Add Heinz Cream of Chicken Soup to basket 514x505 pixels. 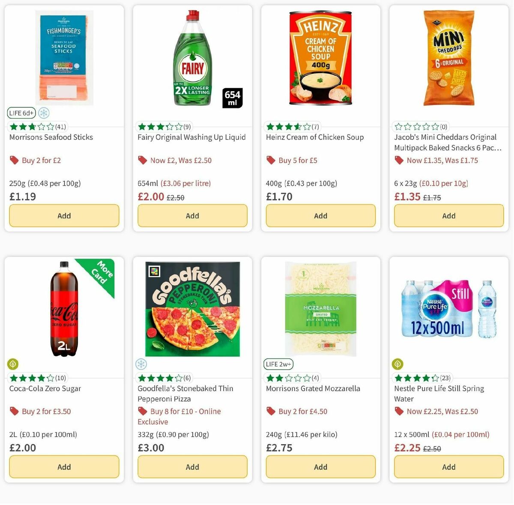pyautogui.click(x=320, y=215)
